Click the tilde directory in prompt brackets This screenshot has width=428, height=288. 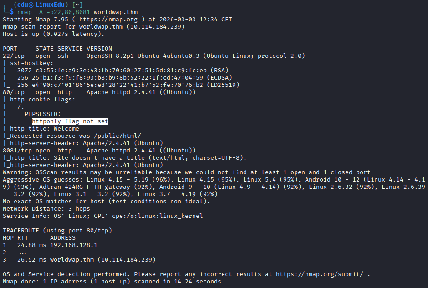coord(77,5)
